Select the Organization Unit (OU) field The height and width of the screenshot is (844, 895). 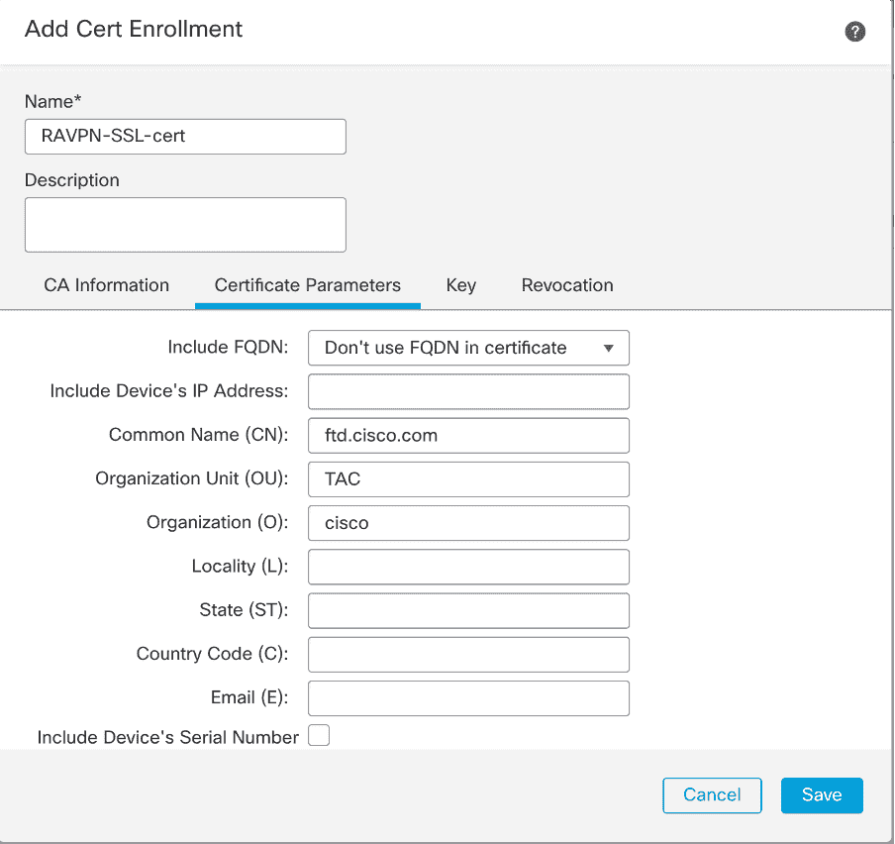(x=468, y=479)
